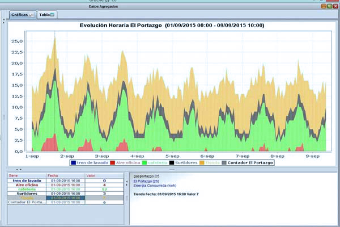Open the Tabla tab
The width and height of the screenshot is (340, 227).
coord(47,15)
